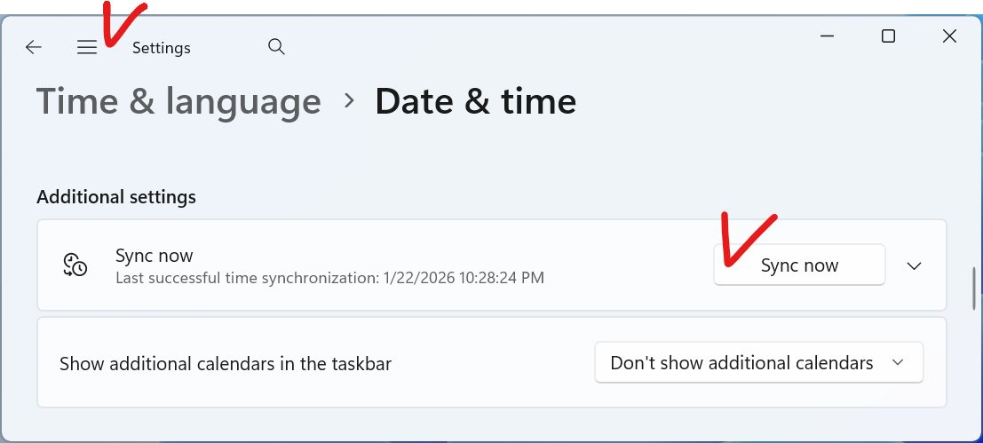The image size is (983, 443).
Task: Expand the Sync now row chevron
Action: 914,265
